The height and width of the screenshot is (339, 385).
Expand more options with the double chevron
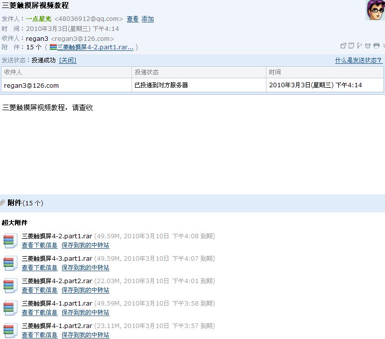384,46
